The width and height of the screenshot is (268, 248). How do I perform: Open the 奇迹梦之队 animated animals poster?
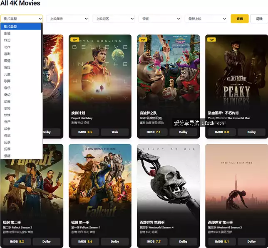click(169, 71)
